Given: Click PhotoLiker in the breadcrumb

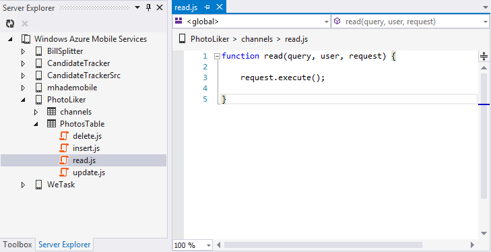Looking at the screenshot, I should [x=210, y=40].
